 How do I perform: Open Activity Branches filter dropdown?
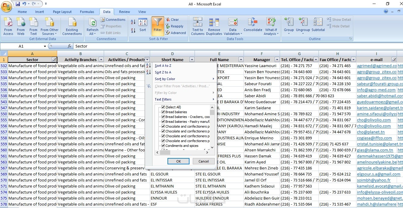pyautogui.click(x=101, y=60)
